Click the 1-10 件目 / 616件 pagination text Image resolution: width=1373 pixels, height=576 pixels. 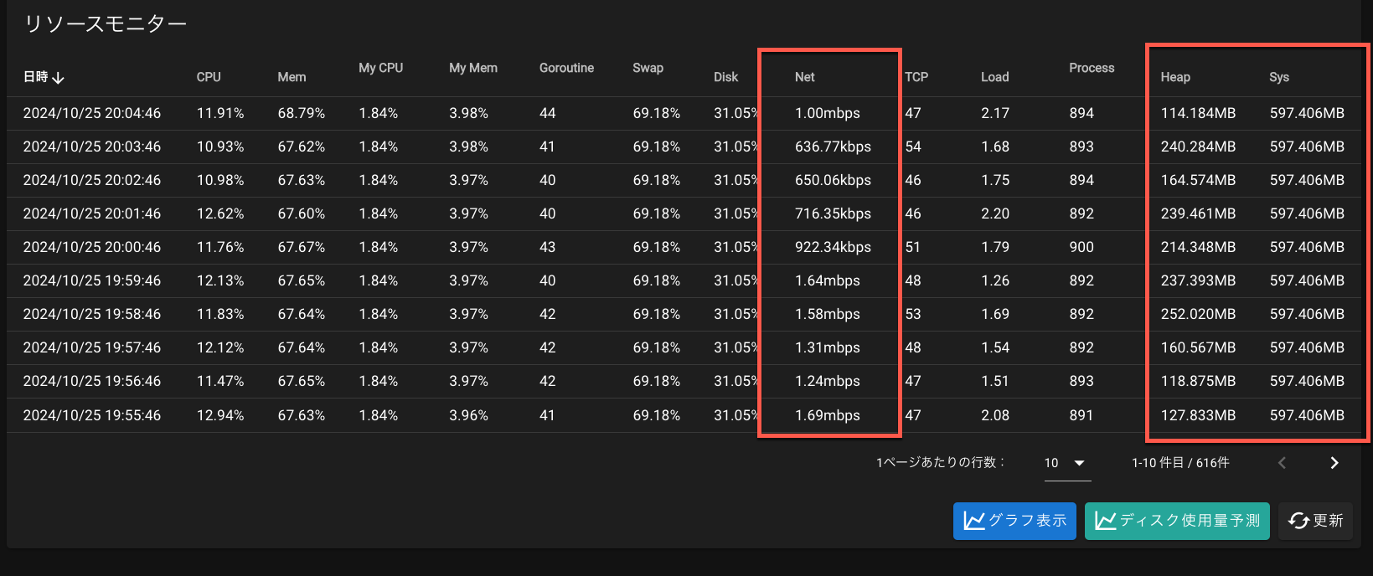click(x=1180, y=463)
